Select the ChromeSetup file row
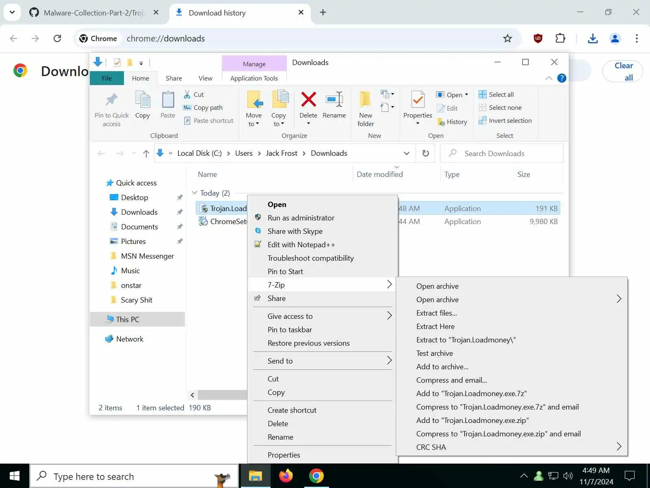The image size is (650, 488). point(378,221)
